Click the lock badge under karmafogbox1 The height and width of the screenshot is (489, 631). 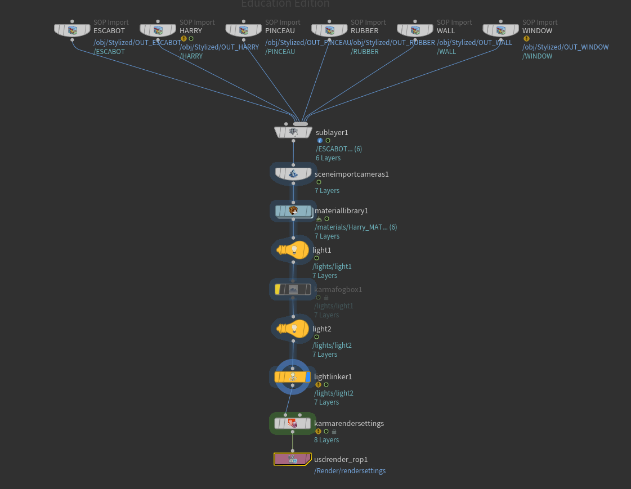(326, 298)
